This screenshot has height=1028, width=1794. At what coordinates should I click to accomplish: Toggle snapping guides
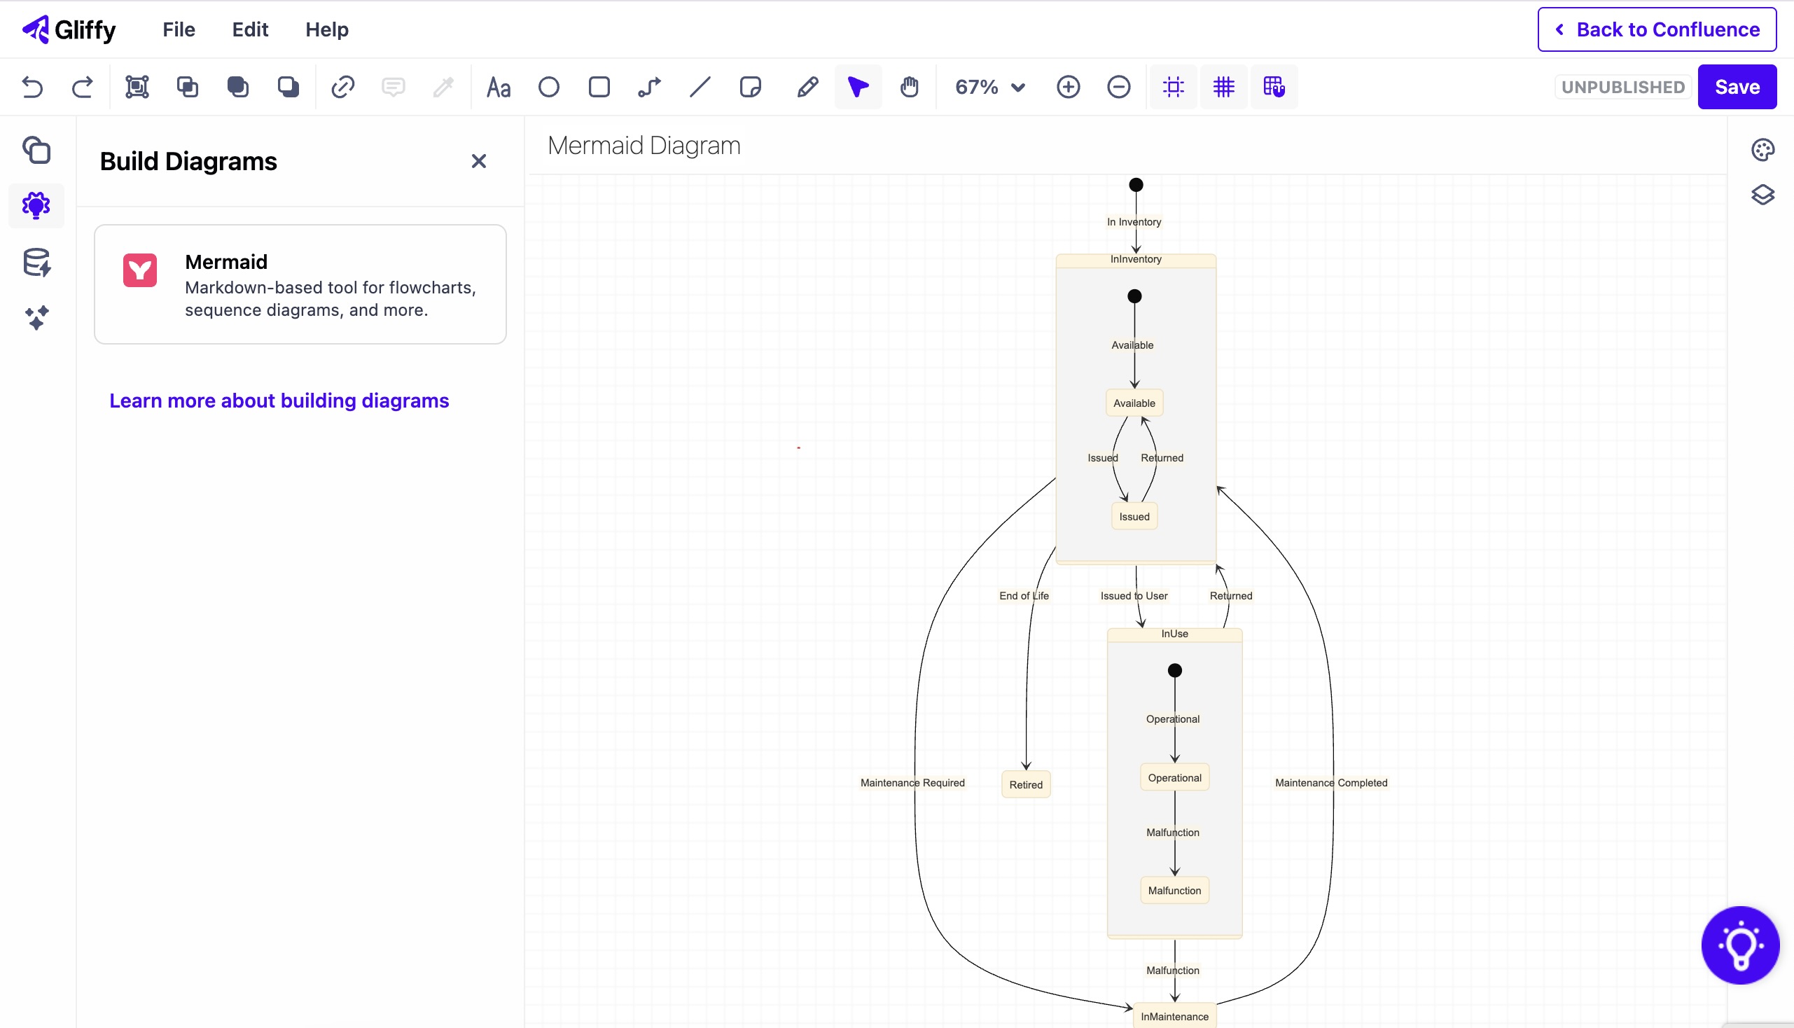coord(1174,86)
